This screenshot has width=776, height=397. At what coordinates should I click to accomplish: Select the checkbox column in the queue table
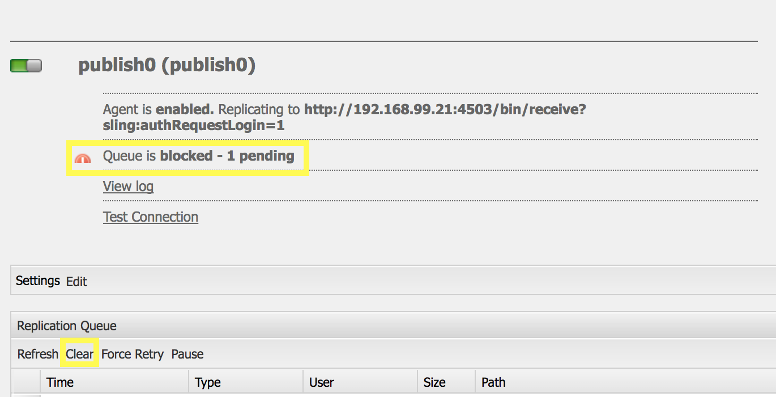(x=27, y=382)
